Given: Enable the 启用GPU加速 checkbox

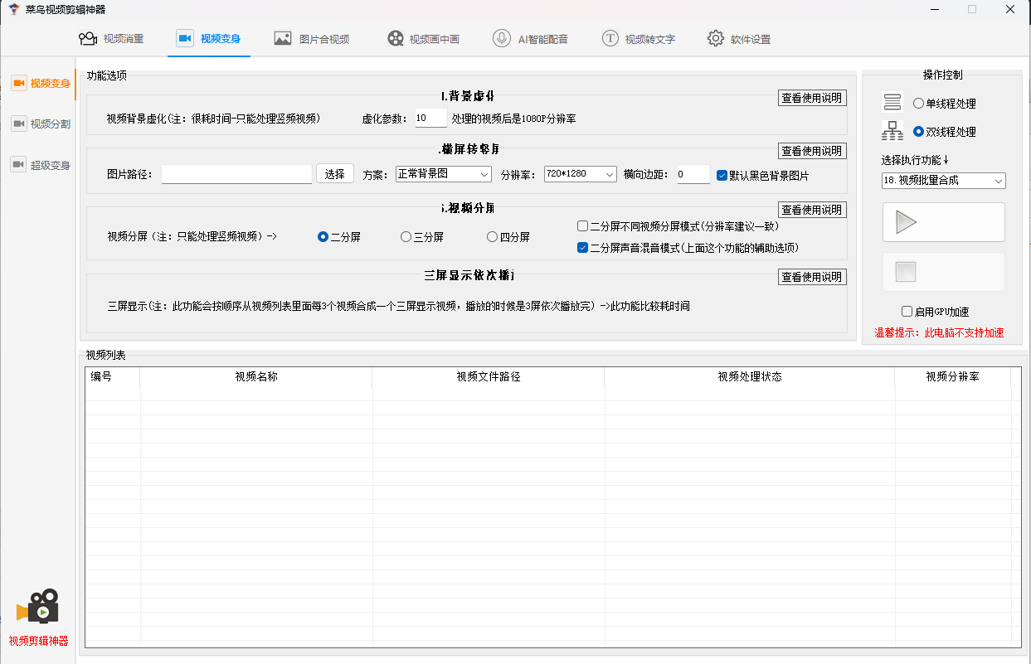Looking at the screenshot, I should (x=907, y=312).
